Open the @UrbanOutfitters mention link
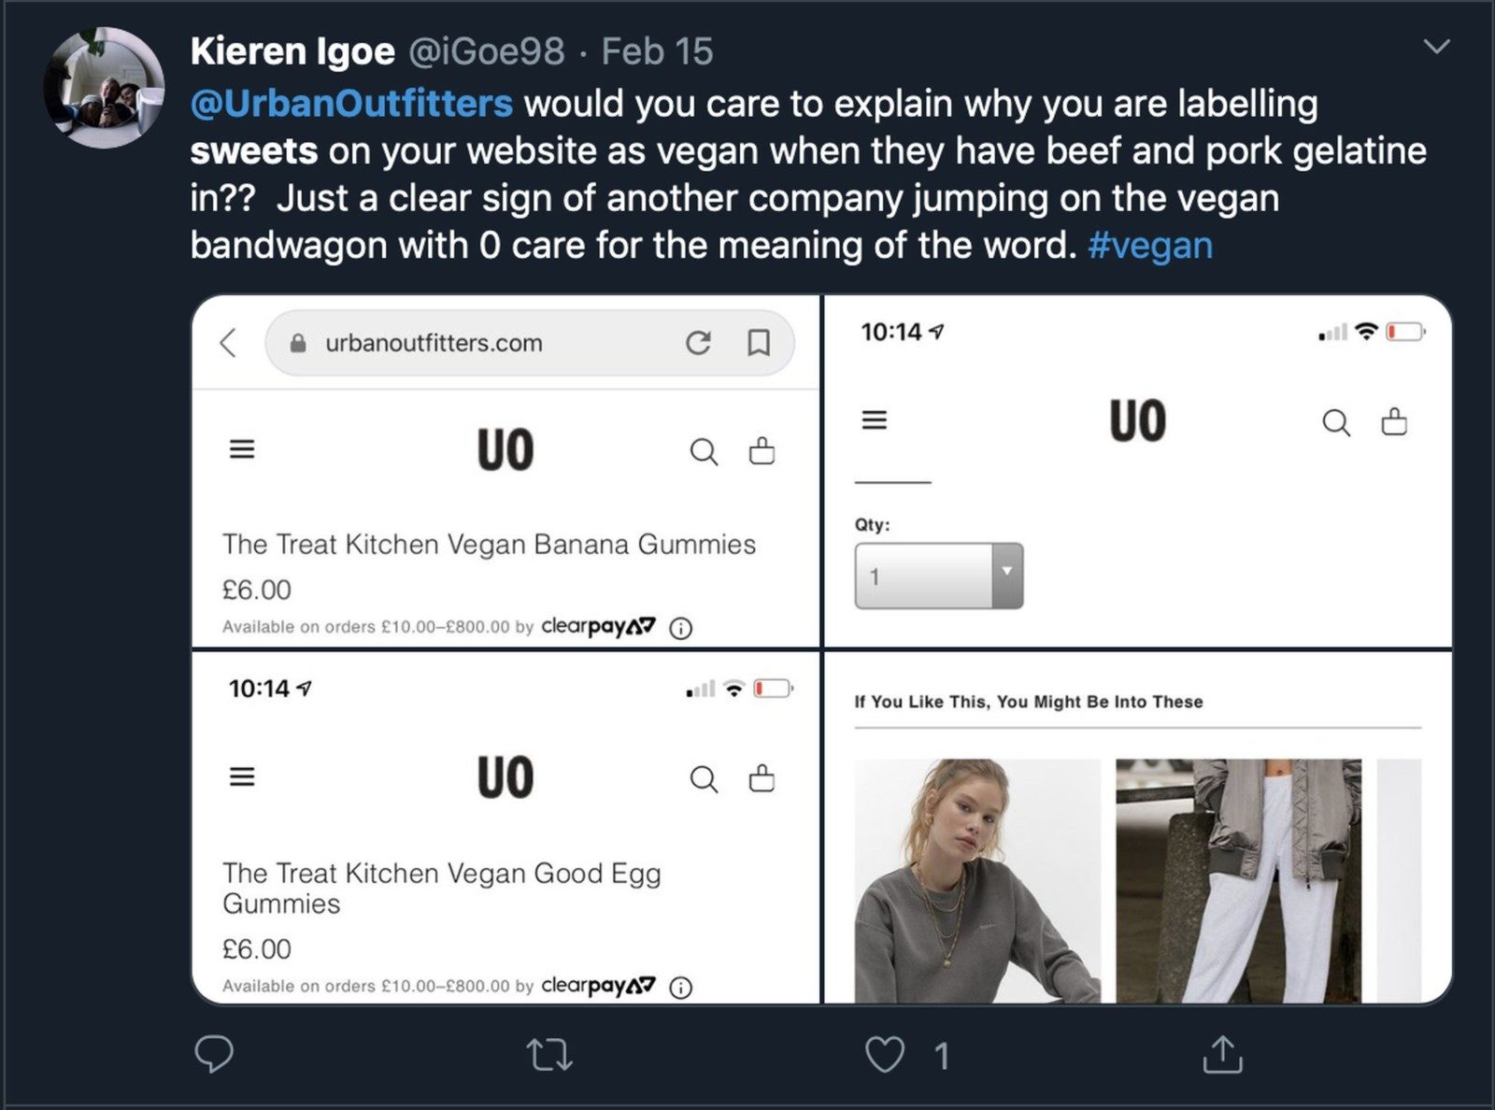The image size is (1495, 1110). [351, 104]
